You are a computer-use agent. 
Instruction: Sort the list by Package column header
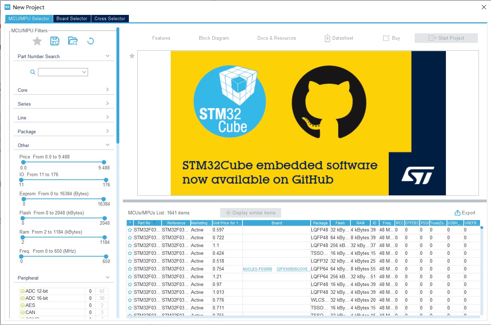click(x=320, y=223)
